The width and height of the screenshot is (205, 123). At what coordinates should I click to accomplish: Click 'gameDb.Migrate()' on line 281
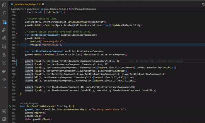point(36,113)
